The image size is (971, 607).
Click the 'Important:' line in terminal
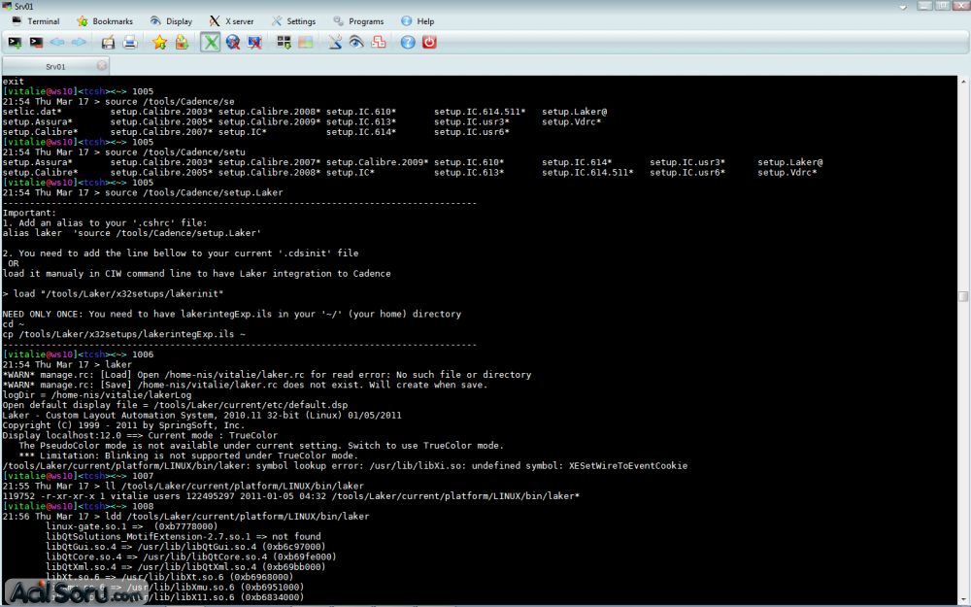[x=29, y=213]
